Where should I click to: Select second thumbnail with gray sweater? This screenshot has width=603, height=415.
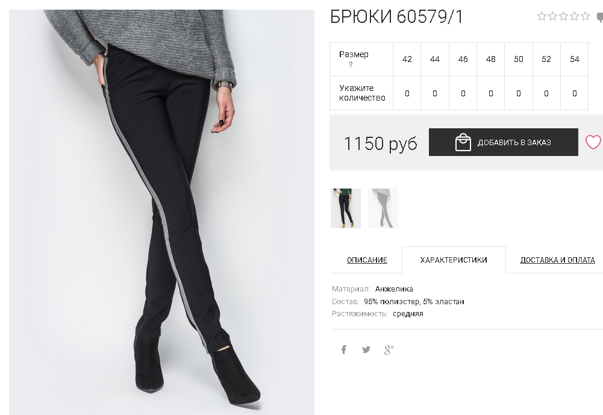(x=383, y=208)
